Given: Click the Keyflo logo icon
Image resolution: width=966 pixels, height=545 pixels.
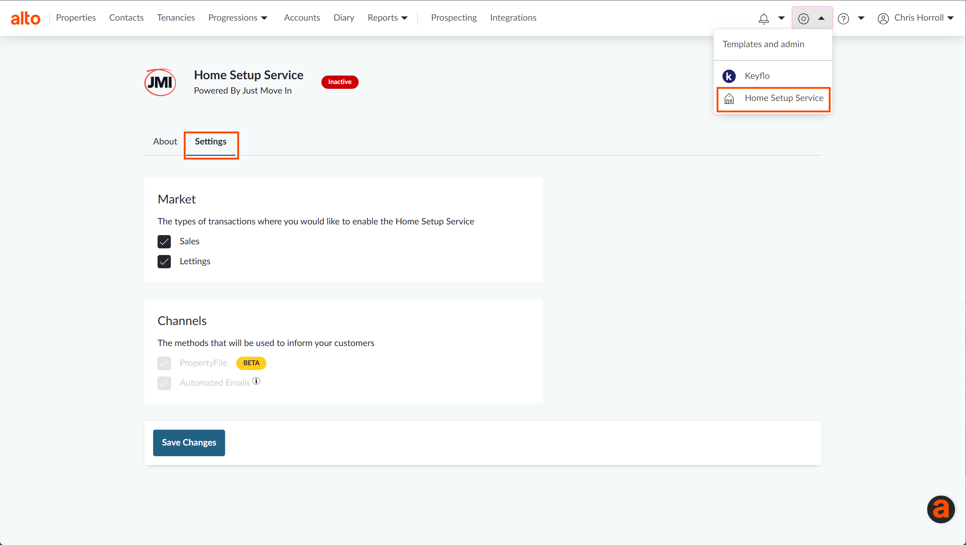Looking at the screenshot, I should [729, 76].
